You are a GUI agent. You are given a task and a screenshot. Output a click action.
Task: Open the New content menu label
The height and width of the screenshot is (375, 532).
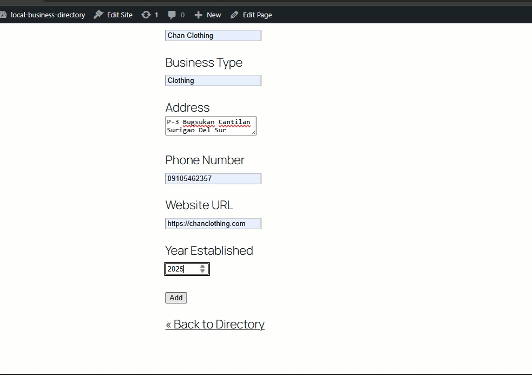(x=214, y=15)
